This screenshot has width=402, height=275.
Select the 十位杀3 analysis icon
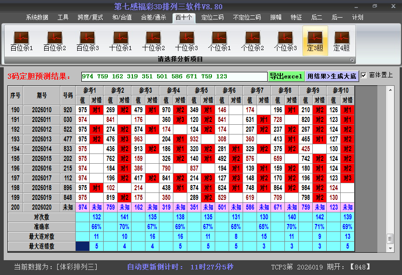click(x=187, y=38)
